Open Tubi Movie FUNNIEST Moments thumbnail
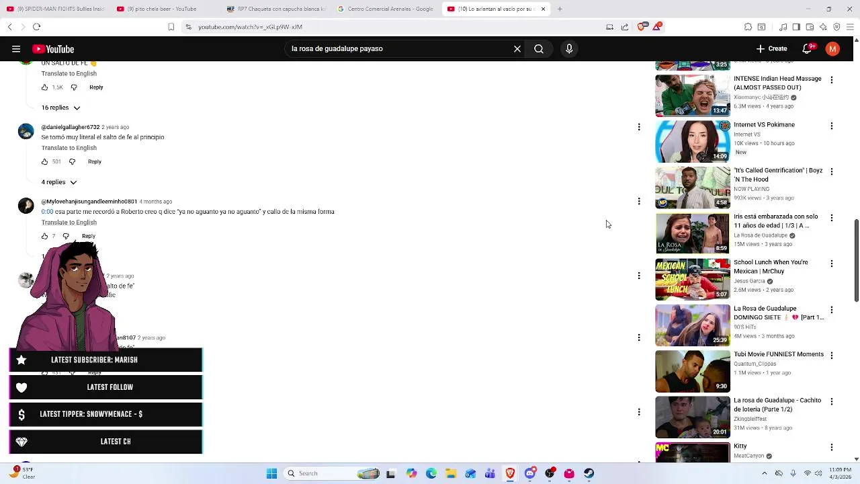 pos(693,371)
